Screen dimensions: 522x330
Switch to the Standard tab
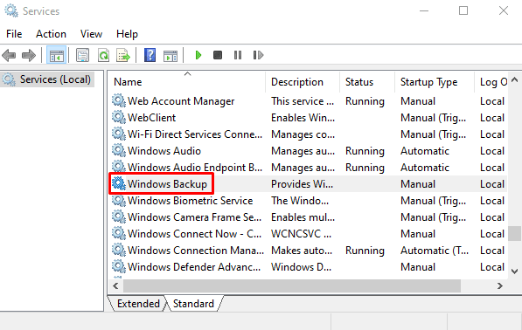193,304
